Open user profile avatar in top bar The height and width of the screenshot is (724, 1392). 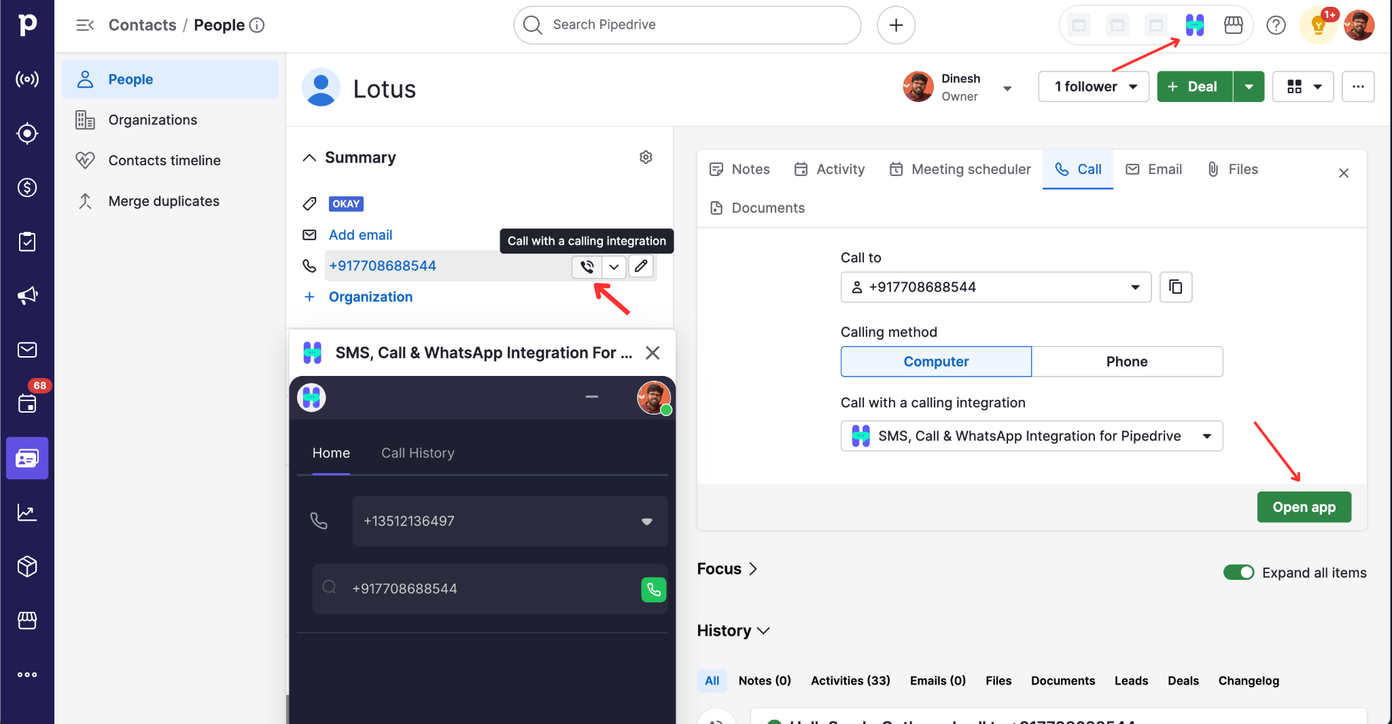point(1359,26)
